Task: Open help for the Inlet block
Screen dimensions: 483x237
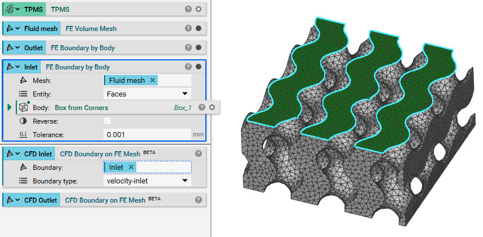Action: coord(188,67)
